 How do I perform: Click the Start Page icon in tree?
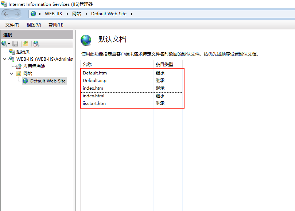12,52
